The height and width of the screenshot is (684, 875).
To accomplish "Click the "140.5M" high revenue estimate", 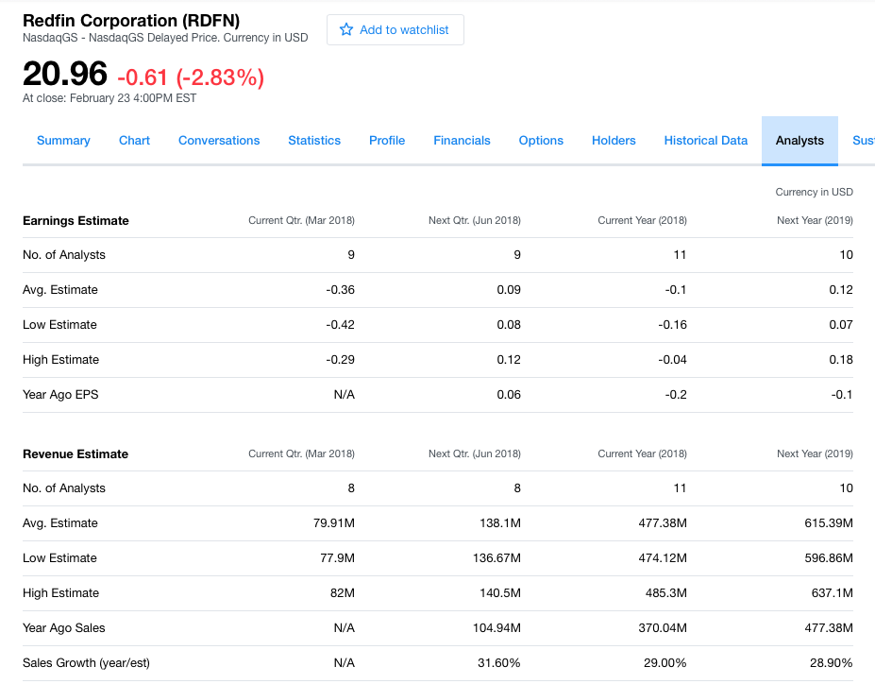I will click(500, 593).
